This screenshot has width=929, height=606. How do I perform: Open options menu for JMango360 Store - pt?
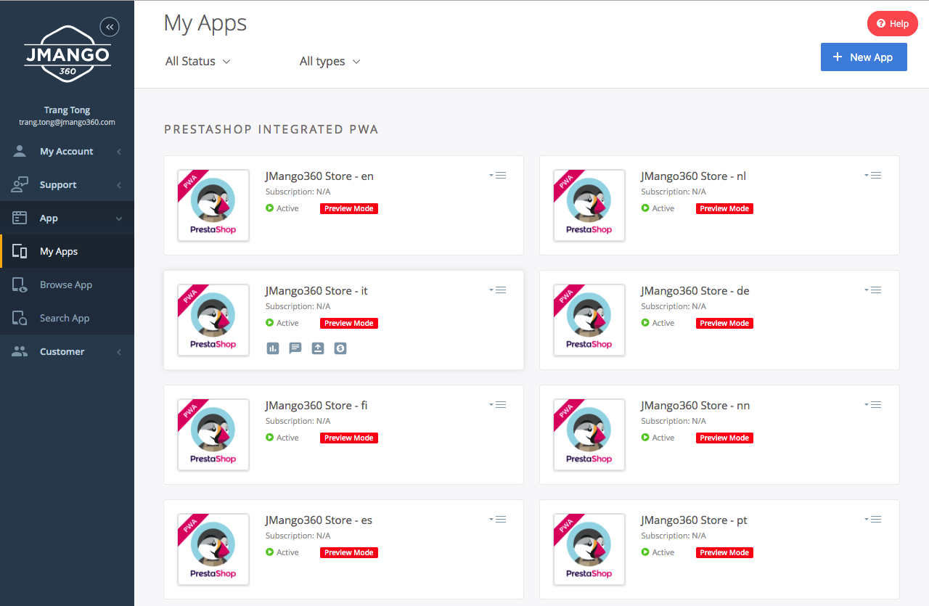click(873, 520)
